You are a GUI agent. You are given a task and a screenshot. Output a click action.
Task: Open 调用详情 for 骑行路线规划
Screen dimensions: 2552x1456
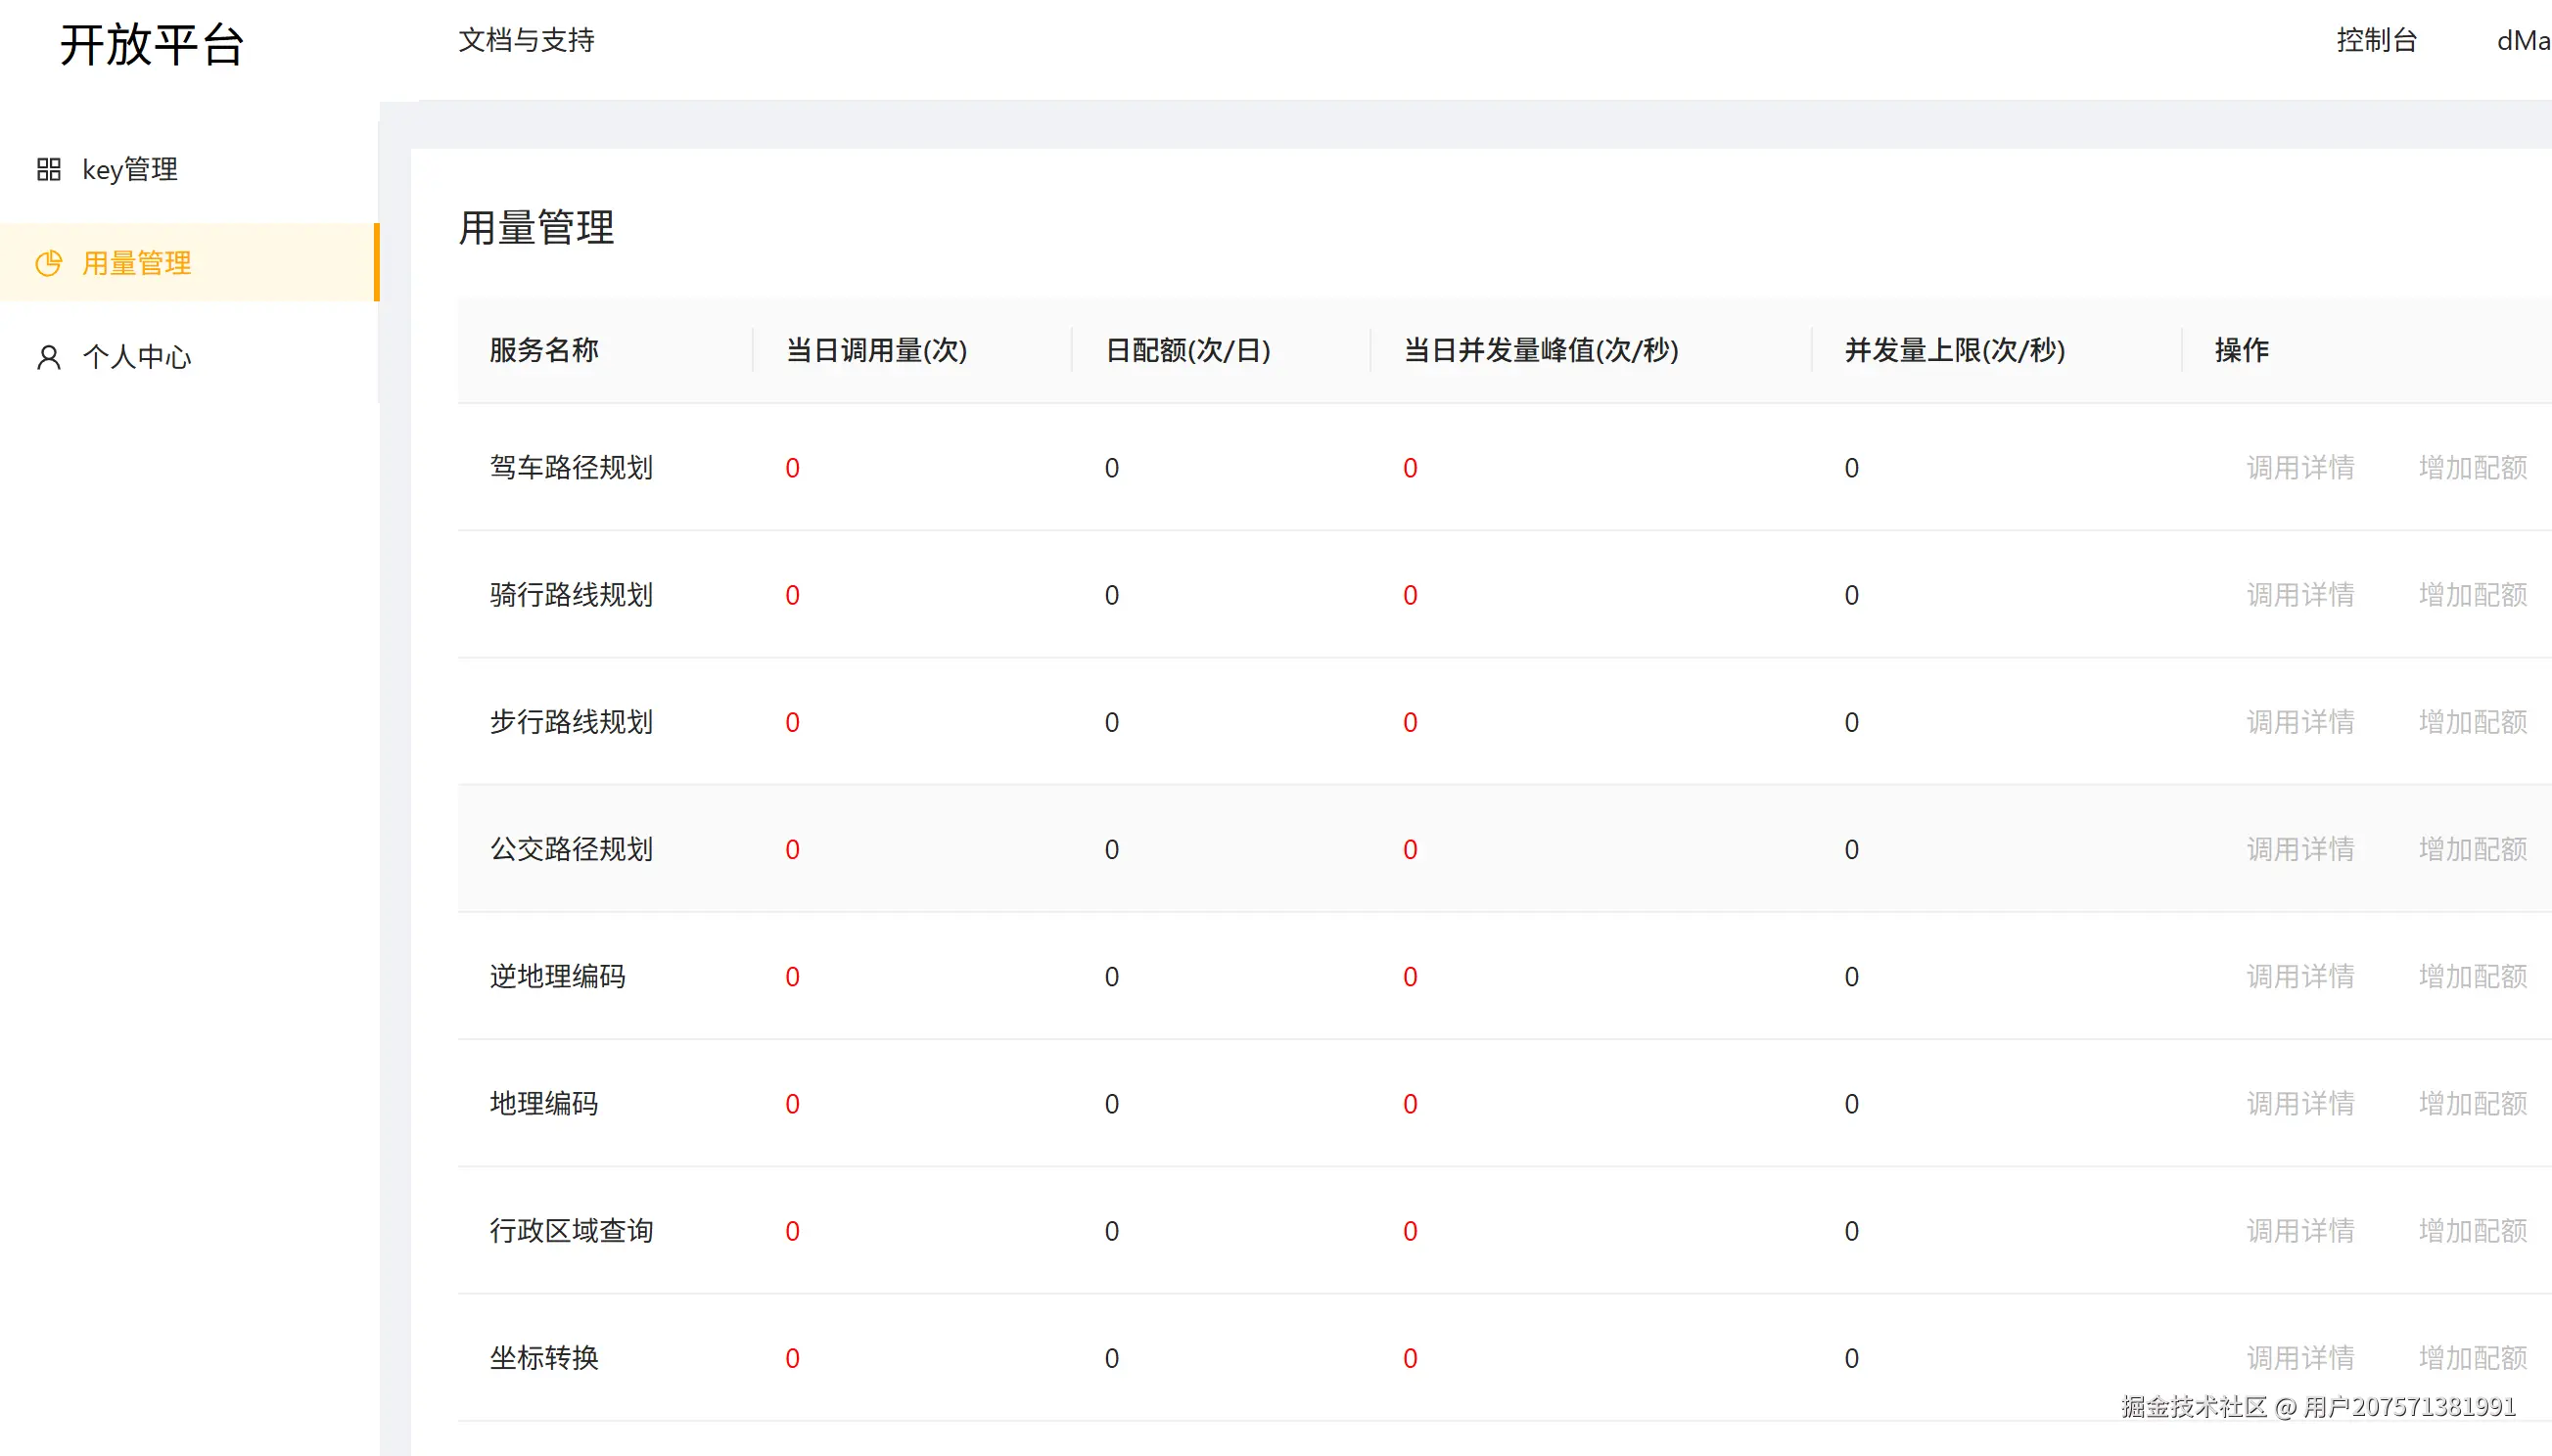(2299, 594)
